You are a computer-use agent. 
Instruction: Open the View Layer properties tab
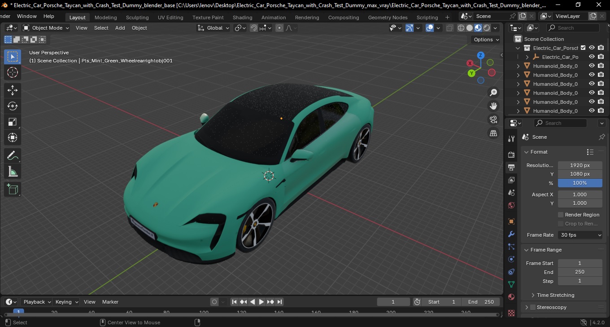point(511,180)
